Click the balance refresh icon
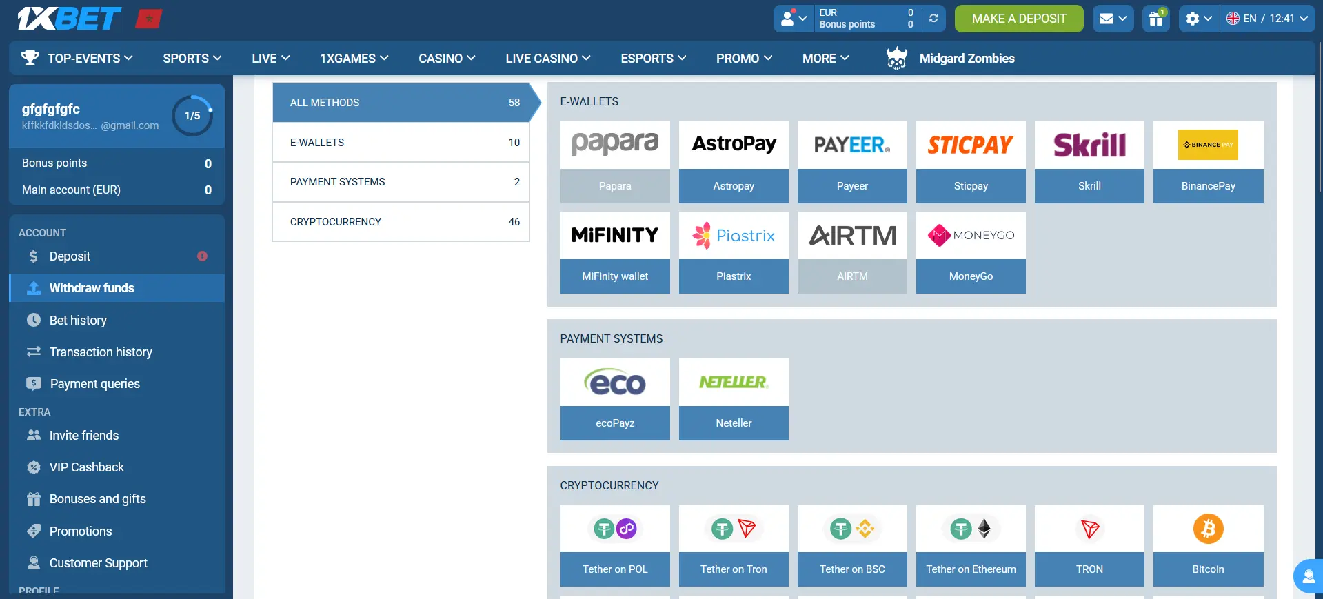 (933, 19)
